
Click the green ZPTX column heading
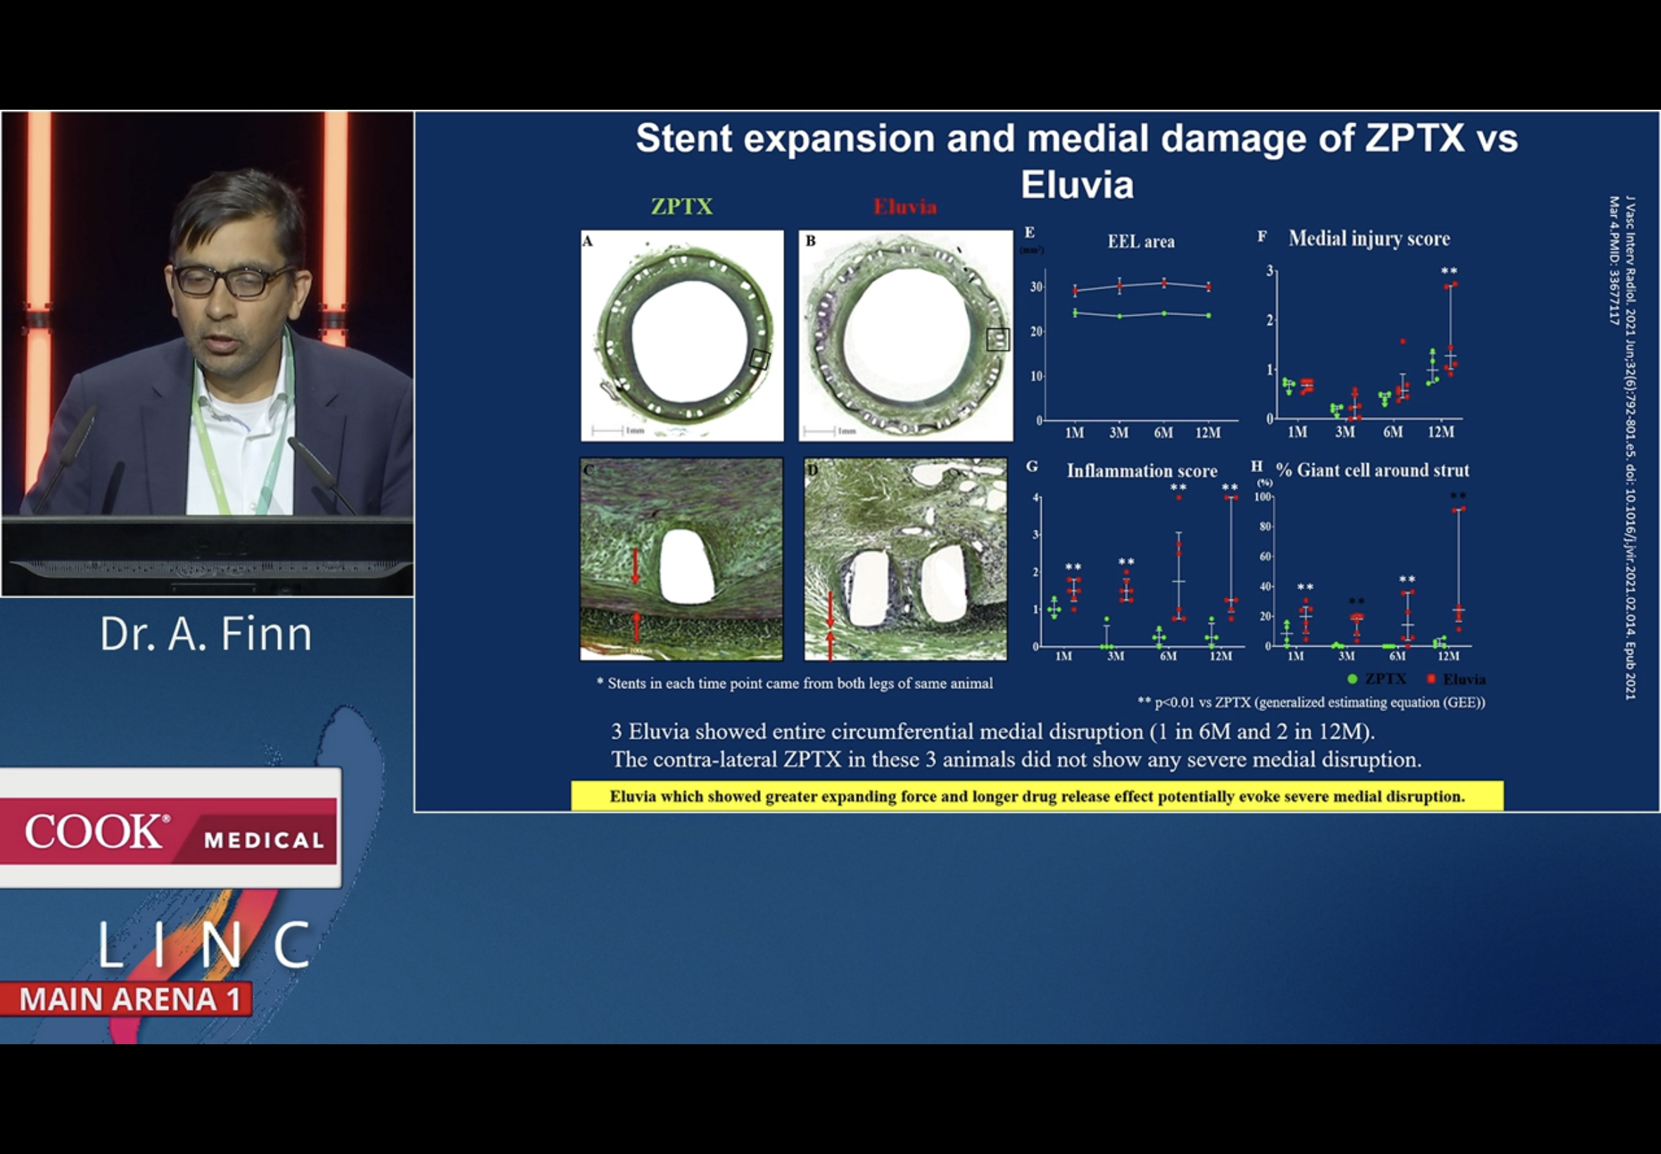pos(681,207)
